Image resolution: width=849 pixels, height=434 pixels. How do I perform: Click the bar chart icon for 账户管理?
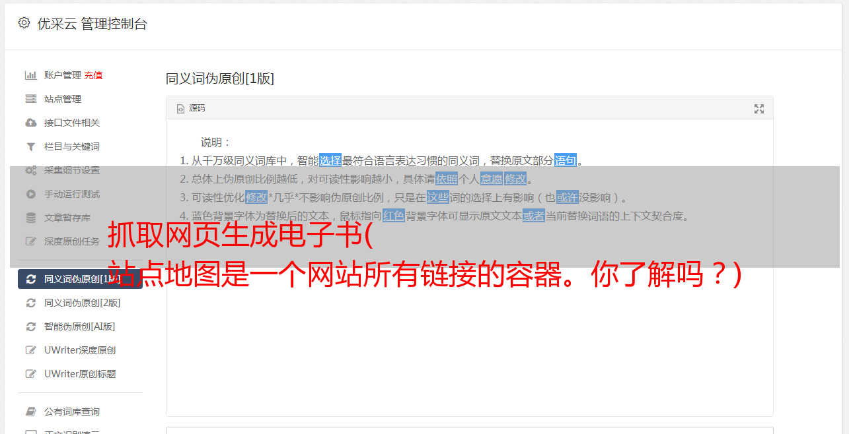[x=30, y=75]
